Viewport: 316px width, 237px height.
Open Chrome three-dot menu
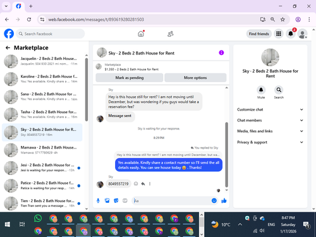309,20
